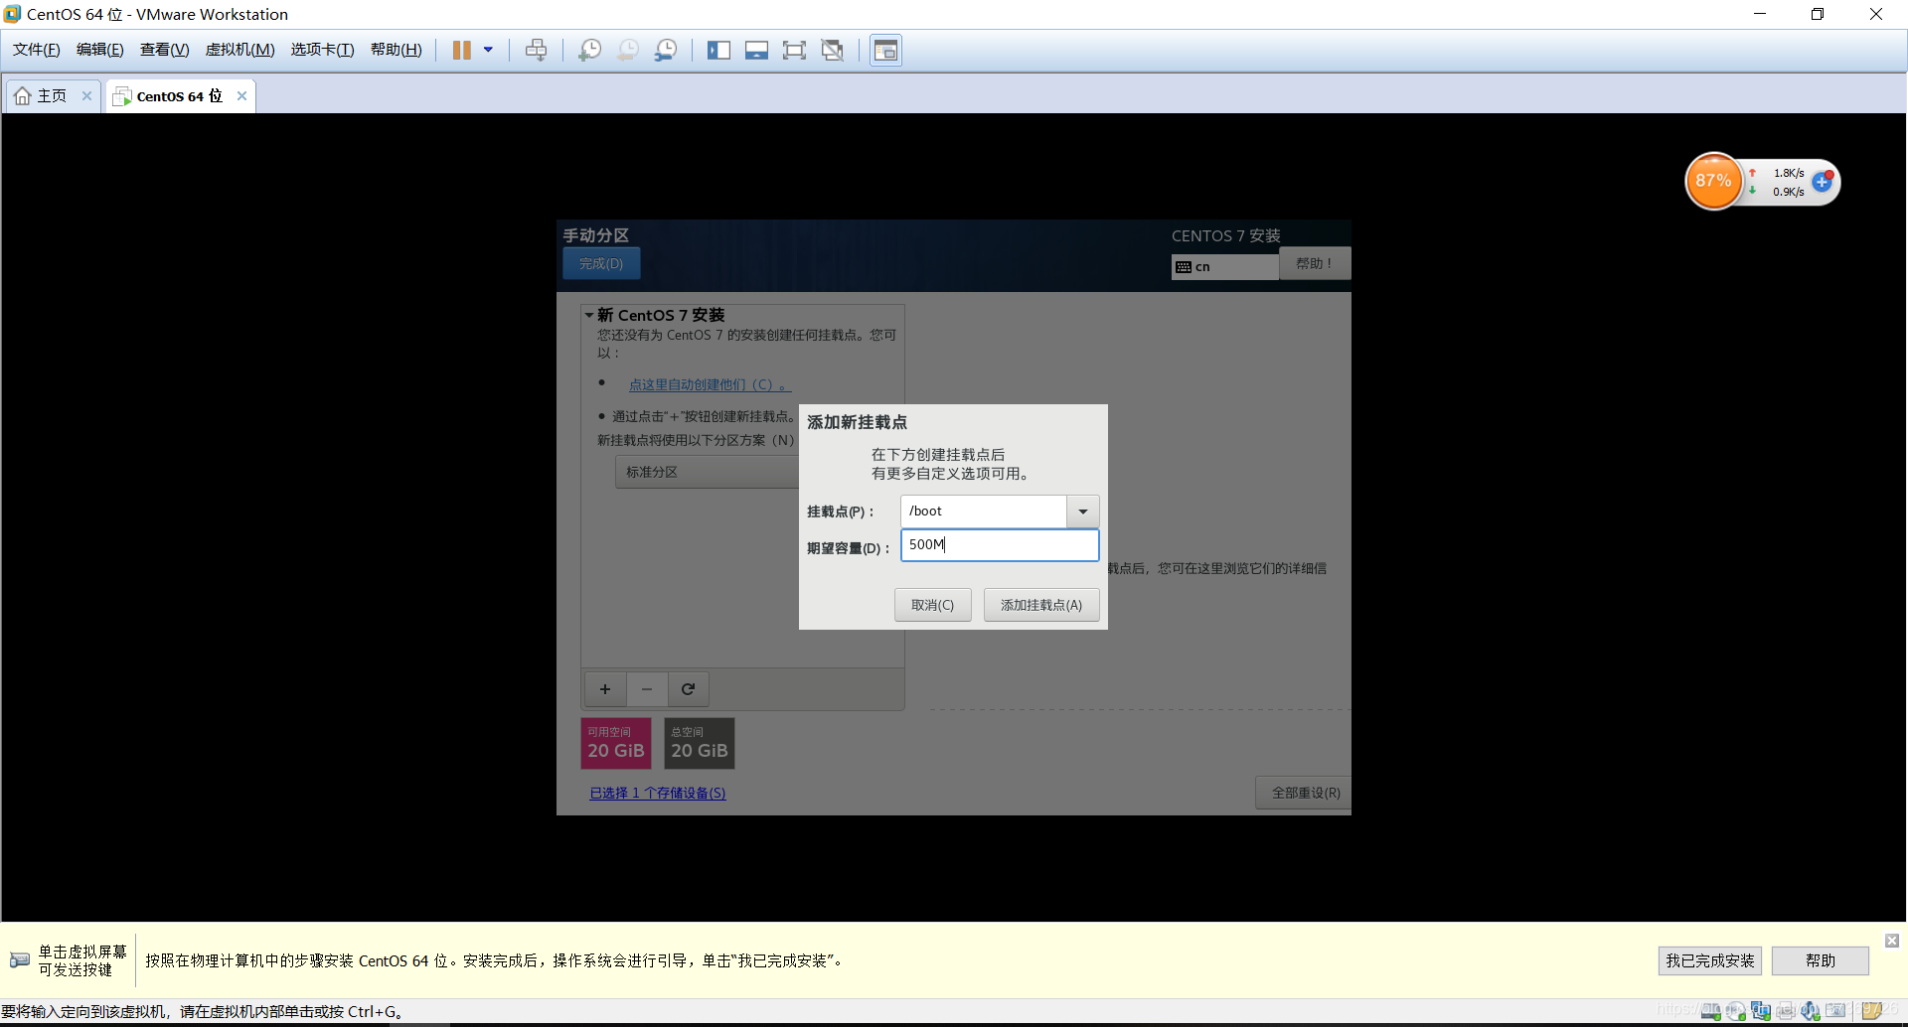The height and width of the screenshot is (1027, 1908).
Task: Click the mount point /boot field
Action: click(983, 511)
